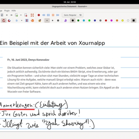
Task: Pause audio playback button
Action: (48, 15)
